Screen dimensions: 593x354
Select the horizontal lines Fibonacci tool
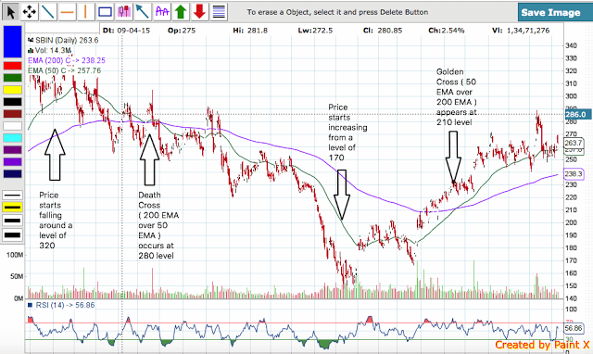pos(219,12)
